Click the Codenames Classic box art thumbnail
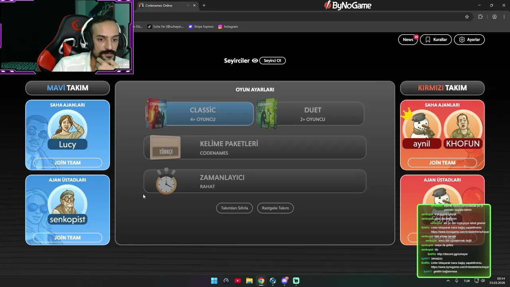This screenshot has width=510, height=287. [156, 114]
